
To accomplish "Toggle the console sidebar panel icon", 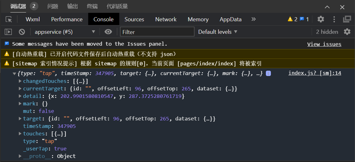I will click(x=8, y=32).
